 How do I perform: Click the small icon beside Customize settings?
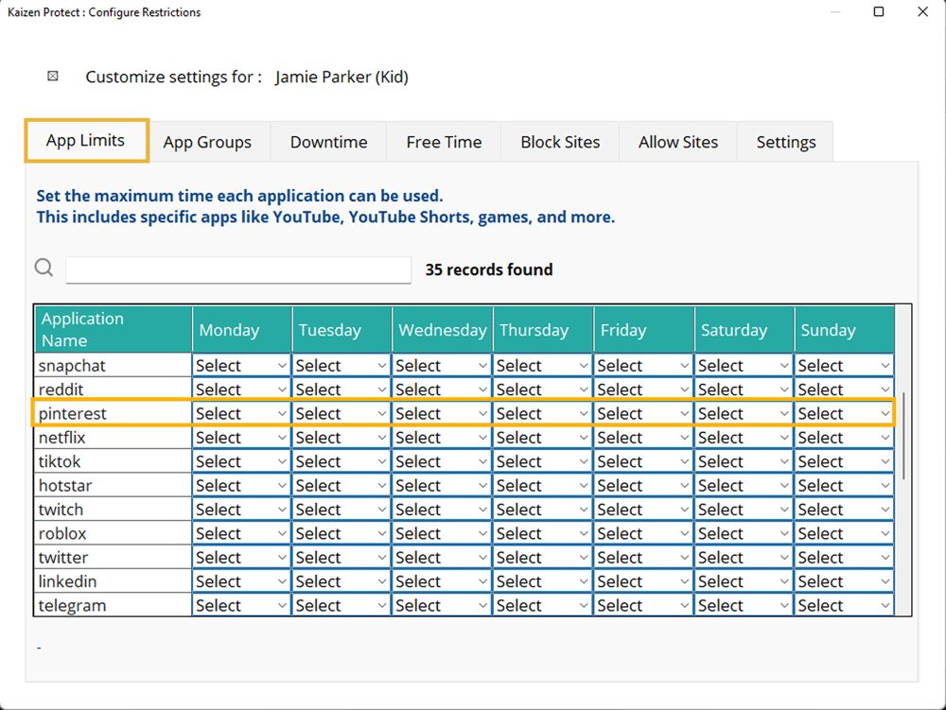pos(53,77)
